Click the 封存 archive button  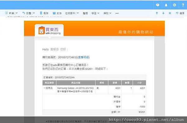pos(57,13)
